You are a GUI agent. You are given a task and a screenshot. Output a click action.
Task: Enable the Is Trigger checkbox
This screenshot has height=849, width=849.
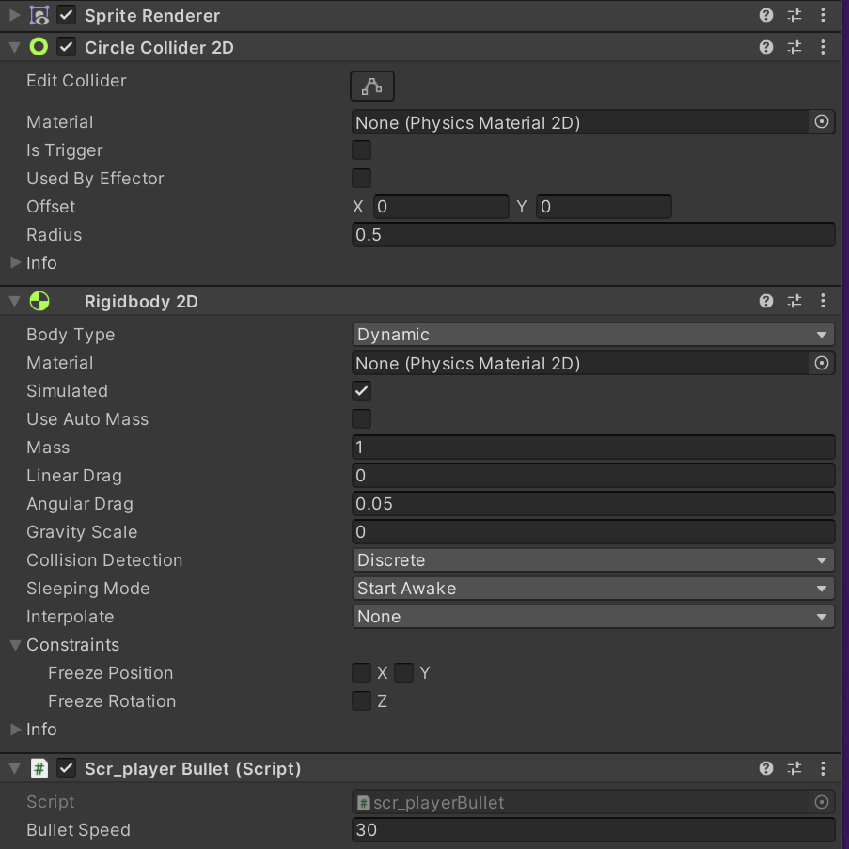361,150
